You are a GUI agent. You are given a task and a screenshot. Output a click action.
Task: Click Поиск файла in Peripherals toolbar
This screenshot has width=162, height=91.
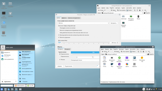tap(121, 10)
